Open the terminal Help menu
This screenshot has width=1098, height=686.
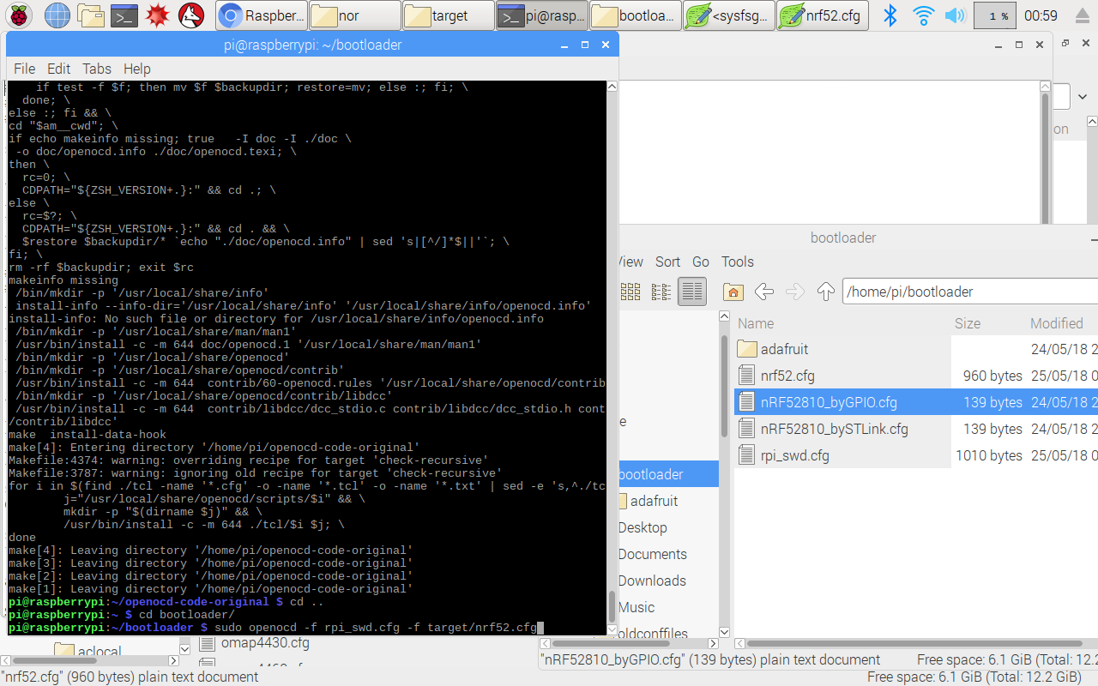point(137,69)
